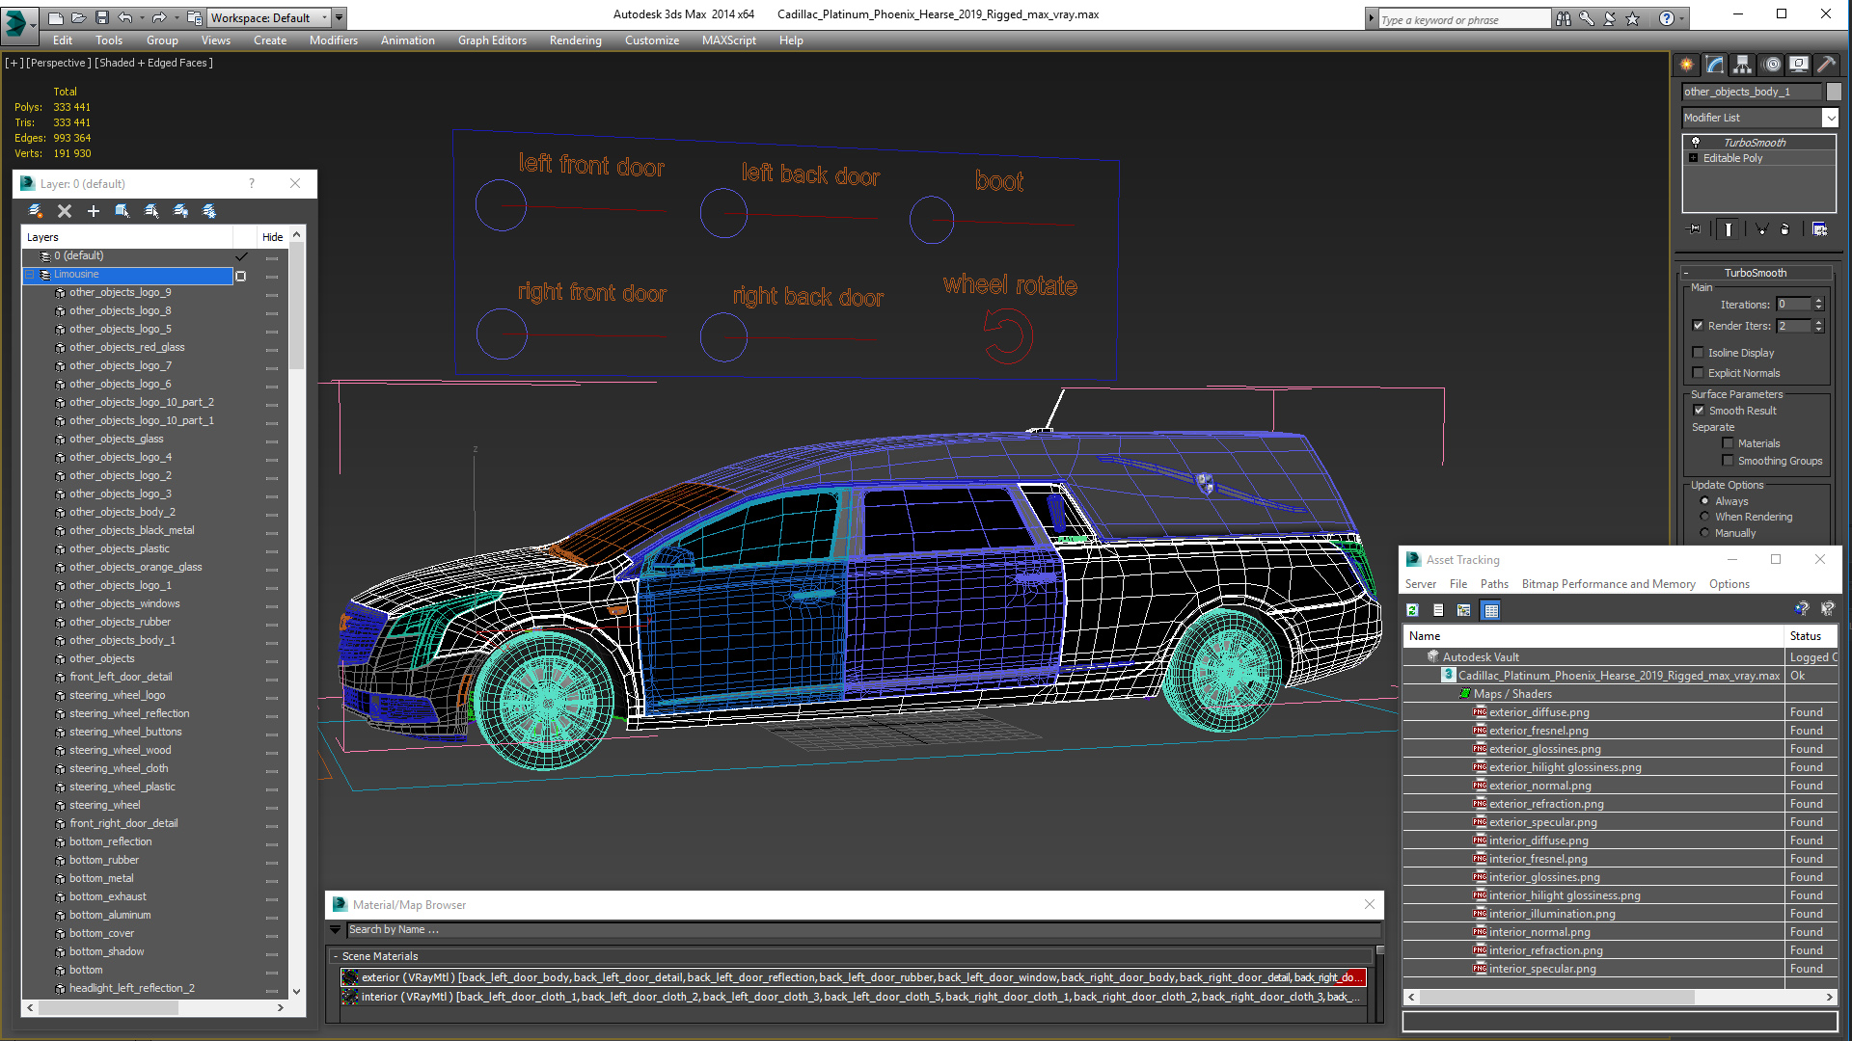Click the Redo arrow icon
1852x1041 pixels.
click(159, 17)
